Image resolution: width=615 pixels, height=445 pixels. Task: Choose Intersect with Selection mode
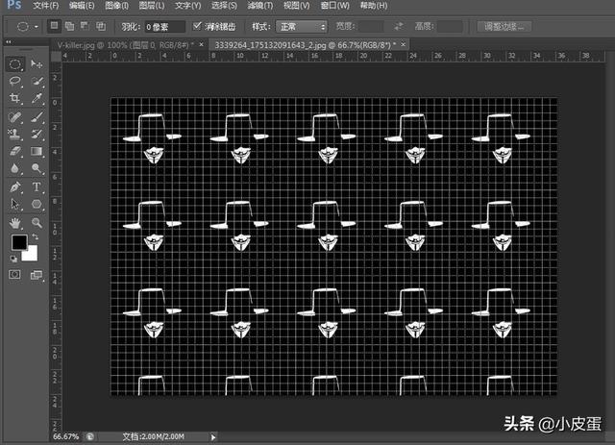(101, 26)
